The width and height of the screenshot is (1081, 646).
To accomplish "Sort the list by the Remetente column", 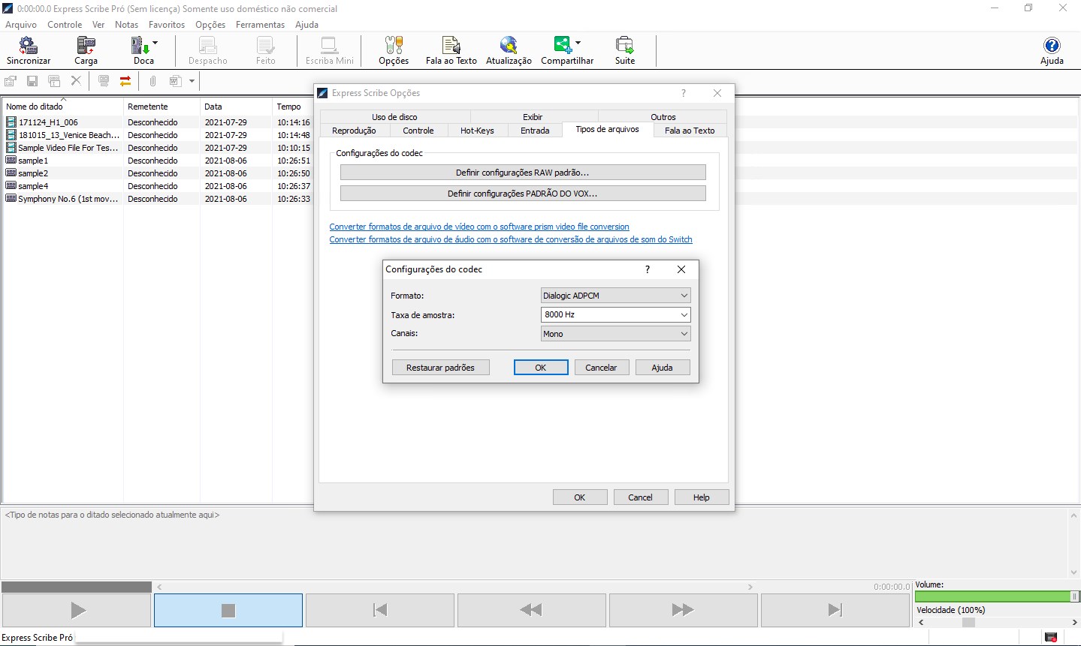I will [162, 107].
